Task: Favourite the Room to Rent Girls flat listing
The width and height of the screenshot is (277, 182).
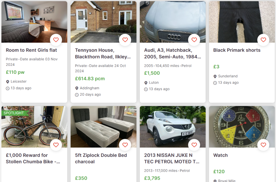Action: tap(56, 40)
